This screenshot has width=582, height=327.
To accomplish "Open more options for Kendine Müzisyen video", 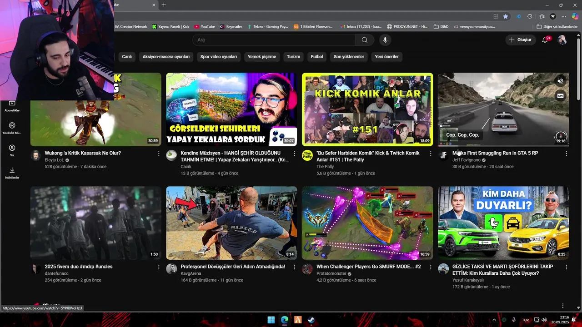I will point(295,154).
